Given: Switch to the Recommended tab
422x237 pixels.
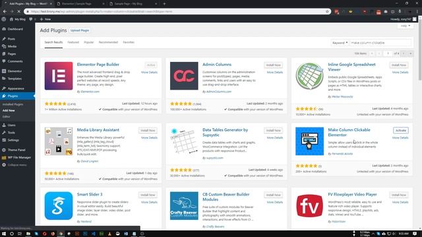Looking at the screenshot, I should click(108, 42).
